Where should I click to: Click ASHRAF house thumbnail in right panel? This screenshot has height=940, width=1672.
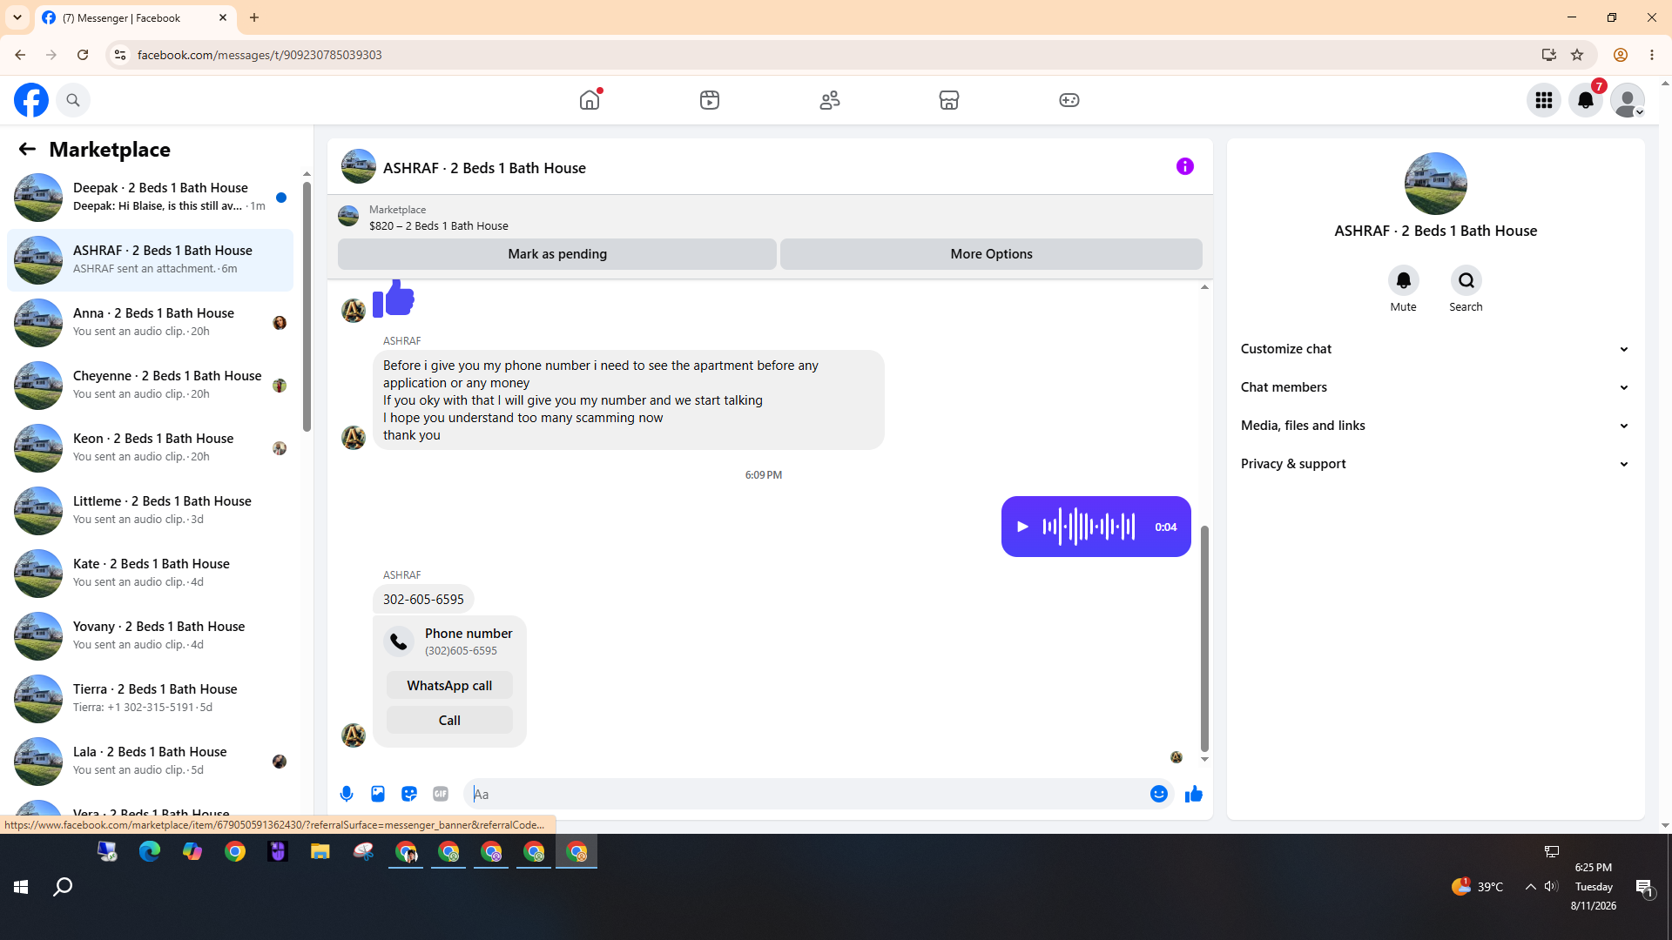pyautogui.click(x=1435, y=184)
